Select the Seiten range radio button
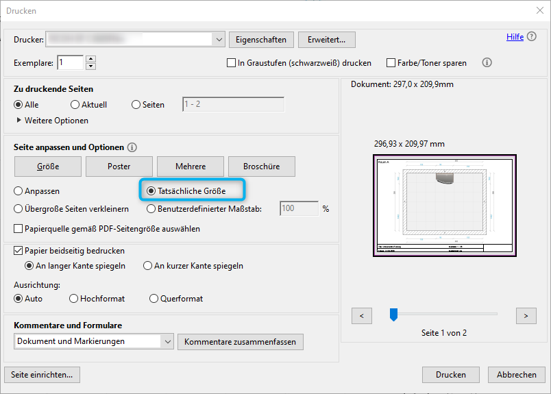The height and width of the screenshot is (394, 551). [x=136, y=105]
